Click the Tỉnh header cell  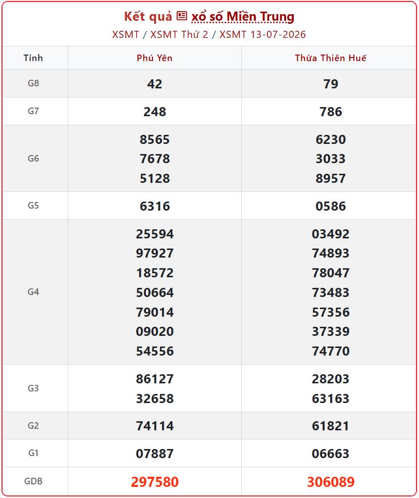[33, 58]
